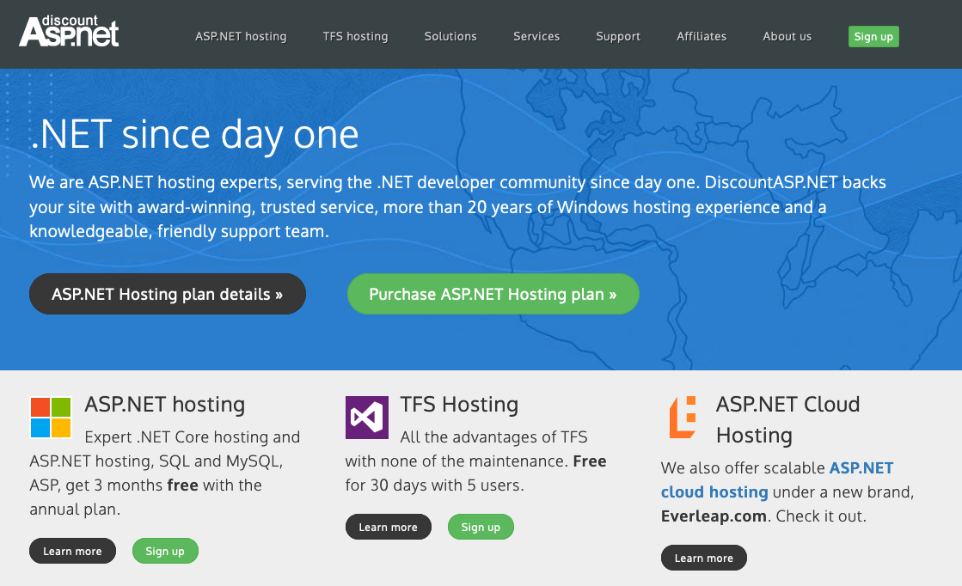The width and height of the screenshot is (962, 586).
Task: Click Sign up under ASP.NET hosting
Action: click(x=165, y=551)
